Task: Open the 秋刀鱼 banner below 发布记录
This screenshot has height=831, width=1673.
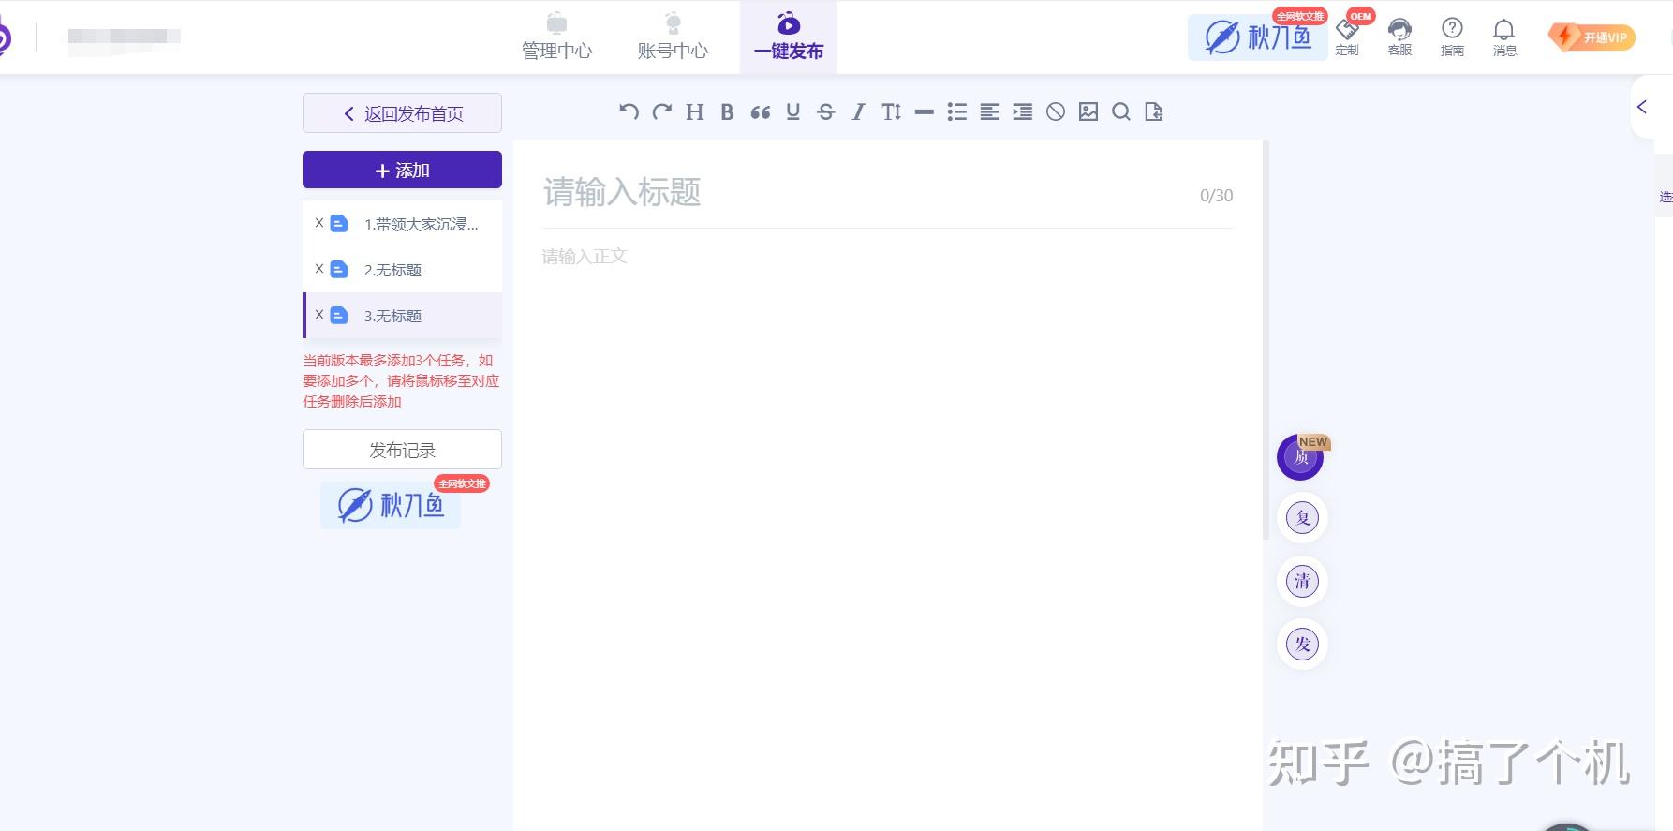Action: (x=391, y=505)
